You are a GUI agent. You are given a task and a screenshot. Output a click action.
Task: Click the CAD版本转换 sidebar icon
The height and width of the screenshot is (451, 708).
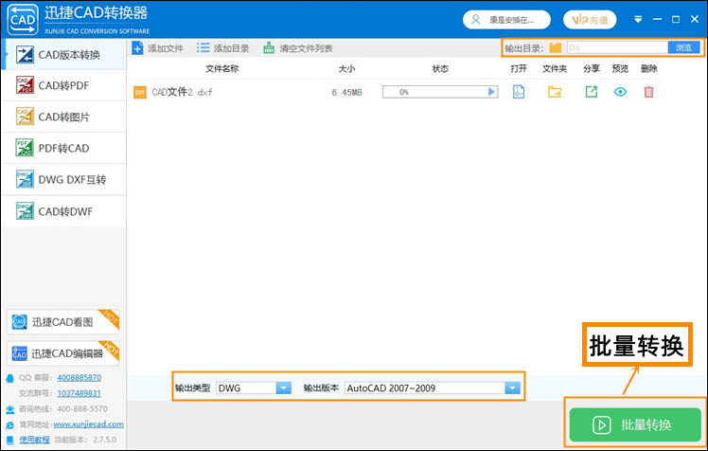25,55
